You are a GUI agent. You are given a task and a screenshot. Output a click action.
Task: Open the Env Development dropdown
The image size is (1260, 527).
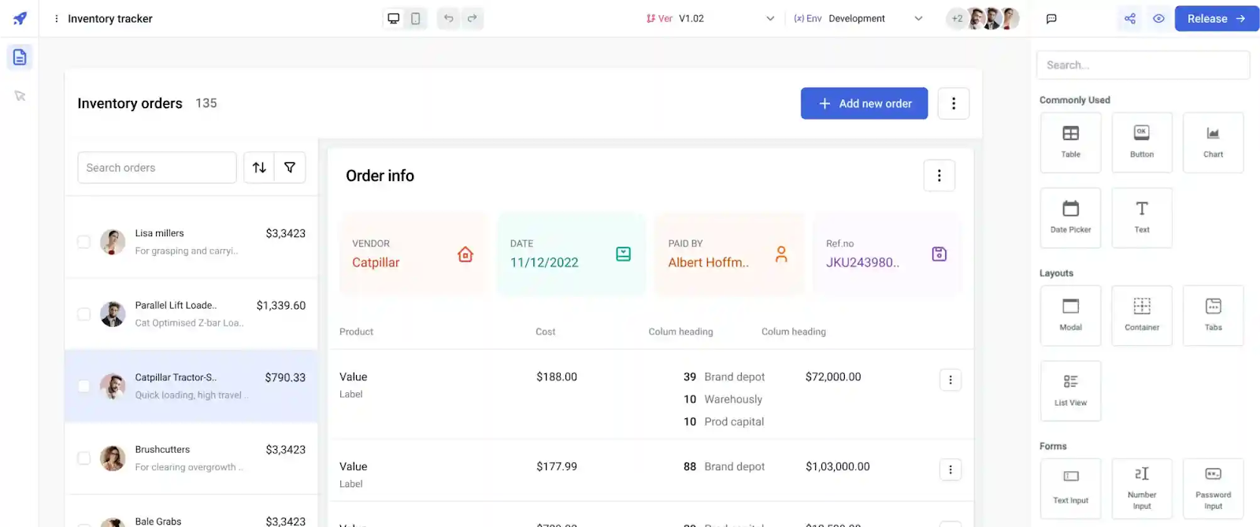[858, 18]
